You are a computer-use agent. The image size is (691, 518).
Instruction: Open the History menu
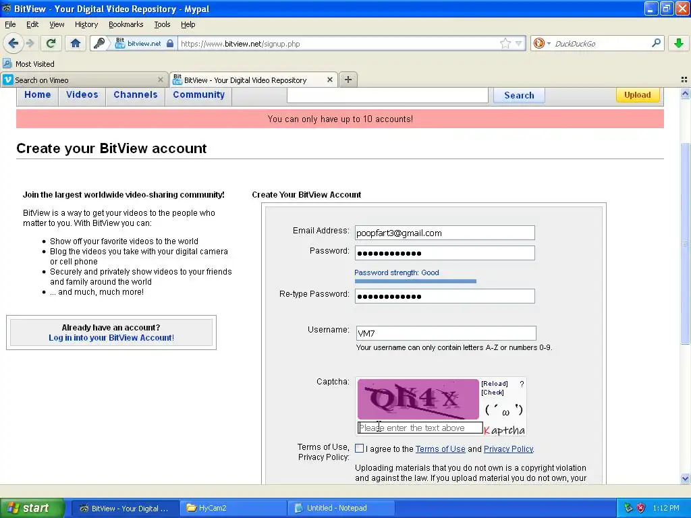[x=86, y=24]
